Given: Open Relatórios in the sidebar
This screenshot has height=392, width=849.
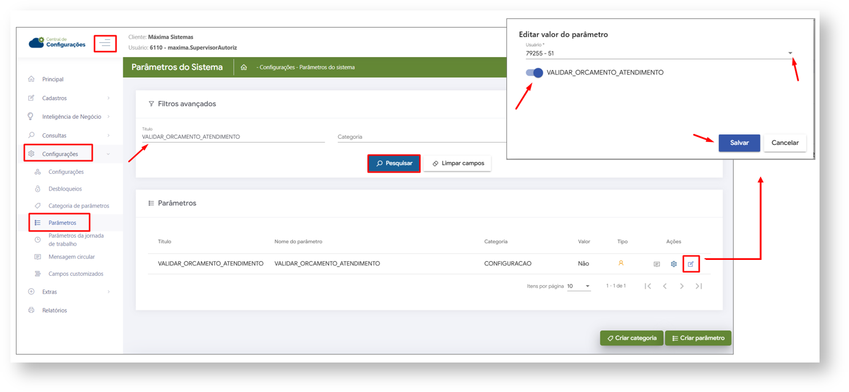Looking at the screenshot, I should 55,310.
